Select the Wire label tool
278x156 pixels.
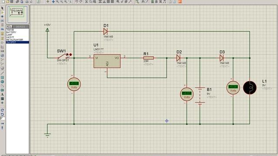(2, 21)
